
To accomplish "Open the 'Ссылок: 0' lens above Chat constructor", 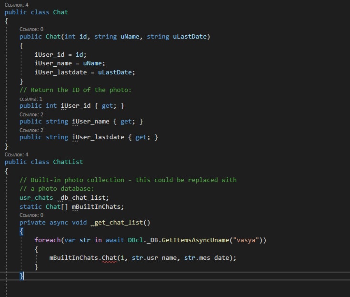I will pos(31,29).
